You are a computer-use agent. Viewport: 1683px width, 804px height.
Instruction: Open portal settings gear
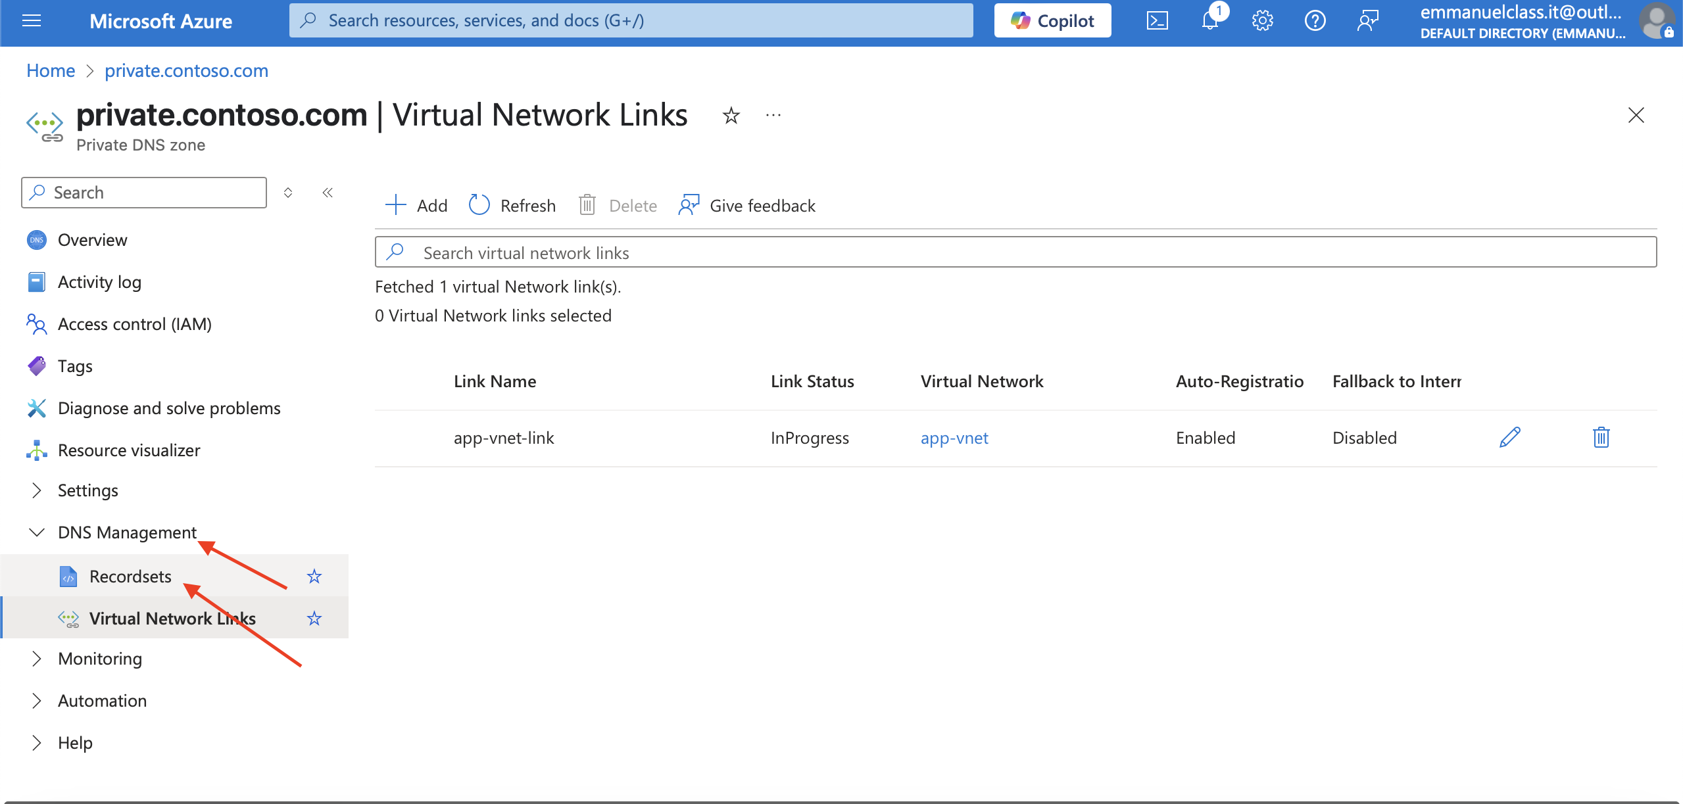pyautogui.click(x=1263, y=21)
